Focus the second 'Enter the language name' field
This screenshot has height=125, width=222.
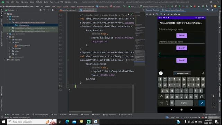click(181, 42)
